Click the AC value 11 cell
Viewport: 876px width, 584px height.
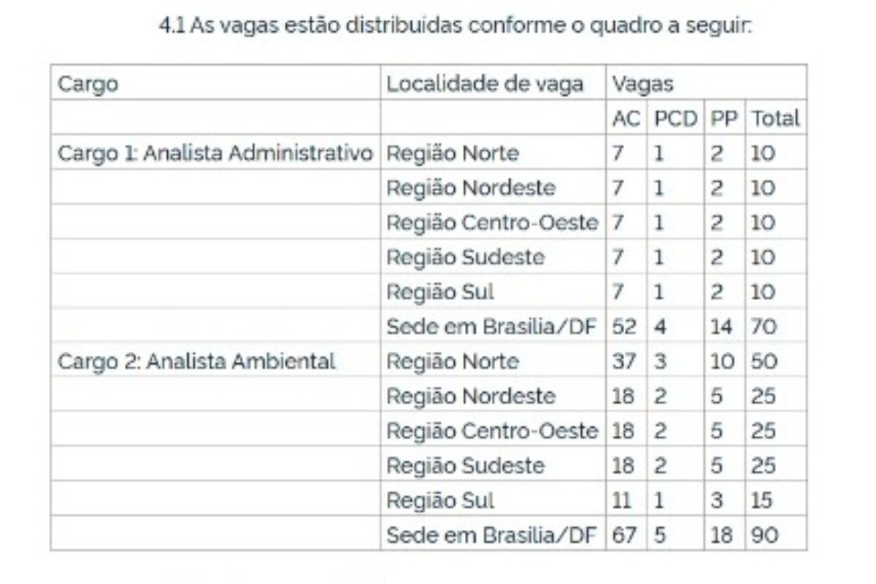(623, 501)
